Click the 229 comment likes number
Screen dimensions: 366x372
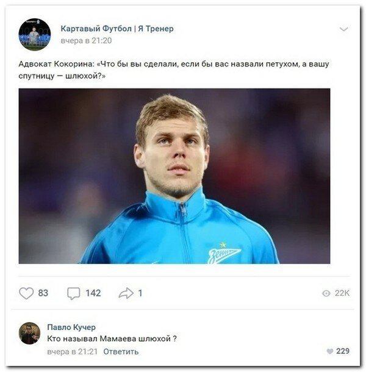(343, 351)
